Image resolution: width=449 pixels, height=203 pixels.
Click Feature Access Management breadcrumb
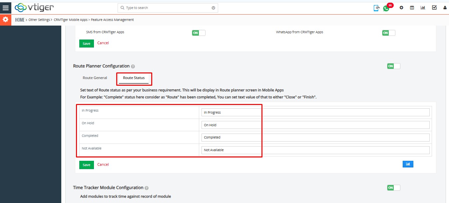pos(112,20)
